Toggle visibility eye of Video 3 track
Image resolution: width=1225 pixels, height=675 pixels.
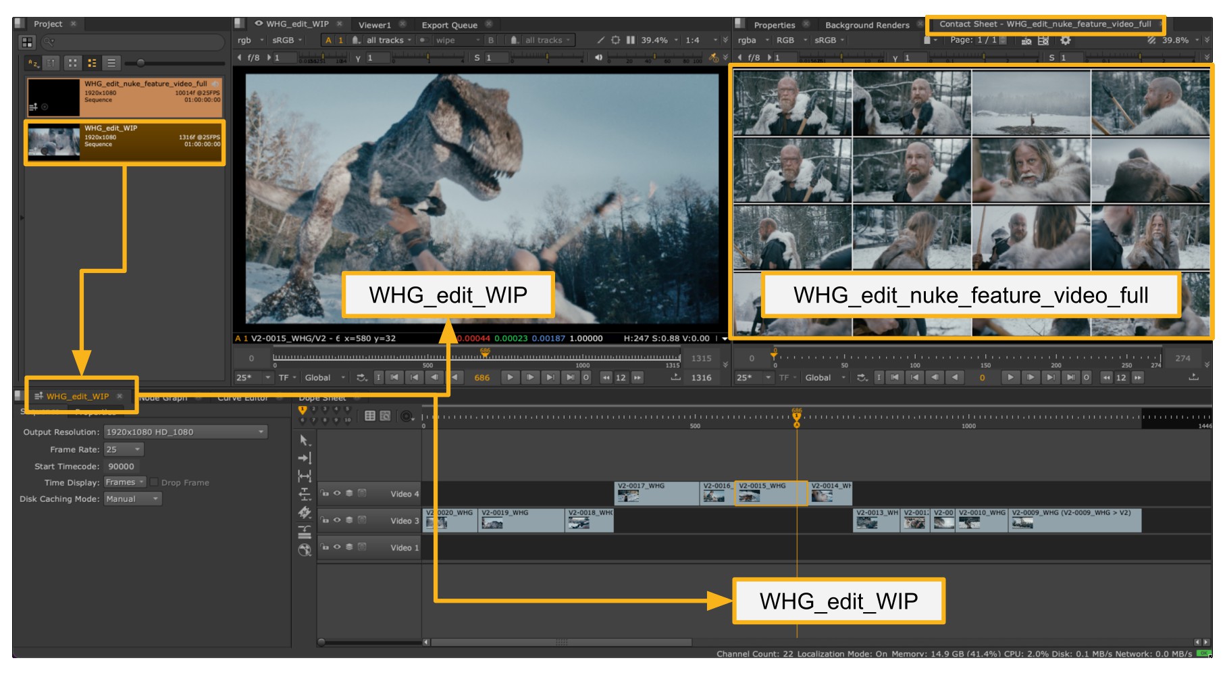(337, 520)
